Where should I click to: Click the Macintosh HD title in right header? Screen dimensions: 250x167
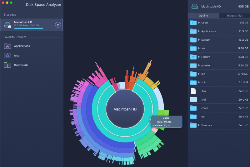(211, 7)
